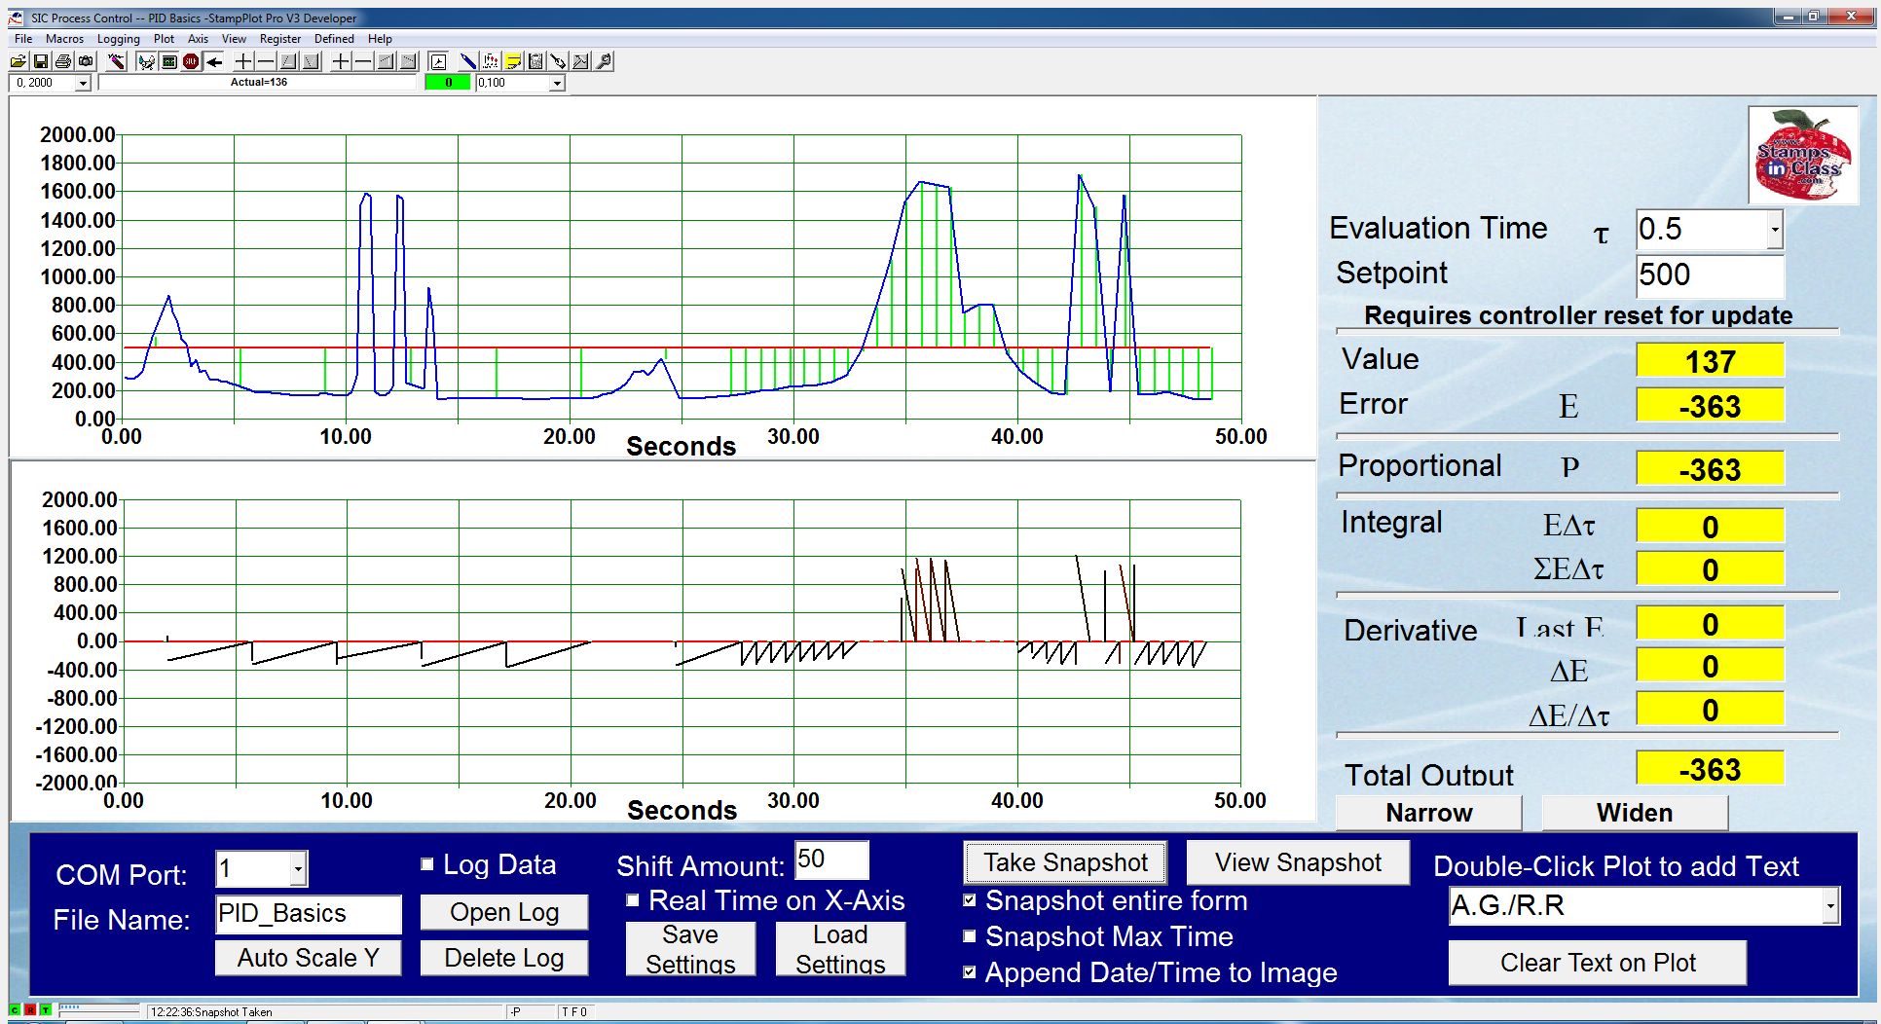Click the shift-left time axis icon
This screenshot has width=1881, height=1024.
point(386,61)
